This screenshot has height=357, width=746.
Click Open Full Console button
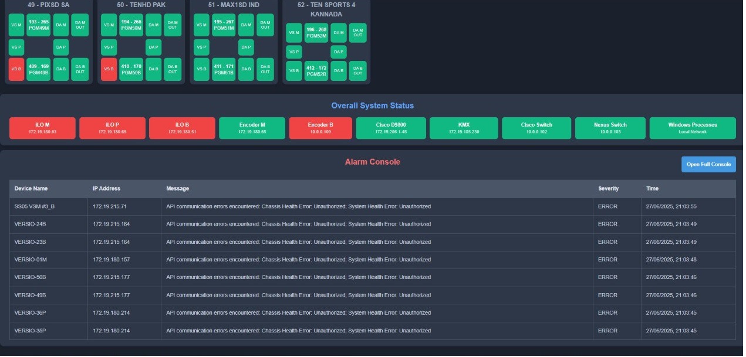pos(708,164)
